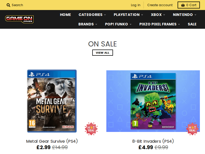Screen dimensions: 205x154
Task: Click the Log in link
Action: click(x=136, y=5)
